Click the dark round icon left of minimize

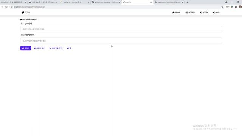click(226, 2)
